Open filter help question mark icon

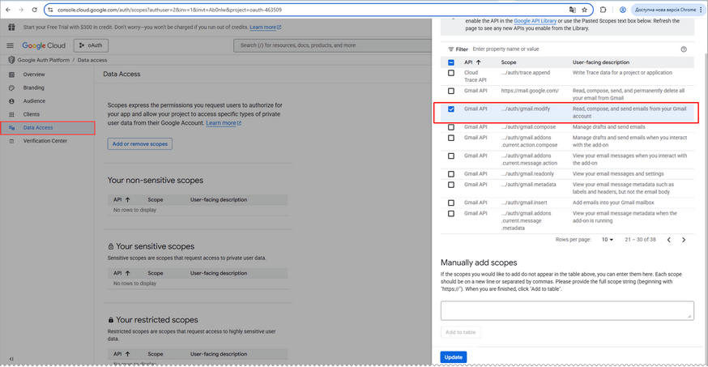[x=684, y=49]
